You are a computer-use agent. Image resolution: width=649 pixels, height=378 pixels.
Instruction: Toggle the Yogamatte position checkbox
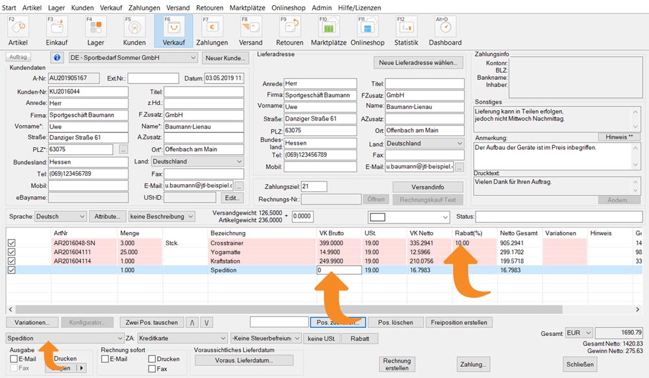coord(12,252)
